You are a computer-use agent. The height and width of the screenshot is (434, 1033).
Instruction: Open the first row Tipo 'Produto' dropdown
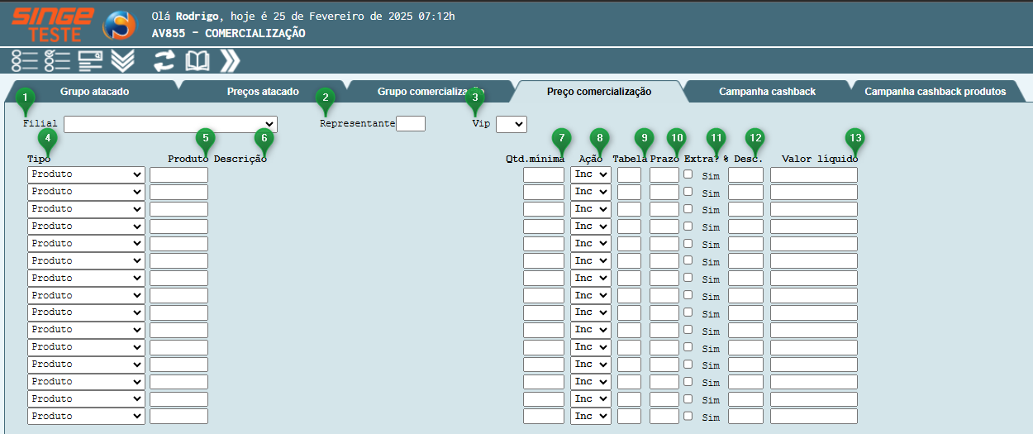coord(86,174)
